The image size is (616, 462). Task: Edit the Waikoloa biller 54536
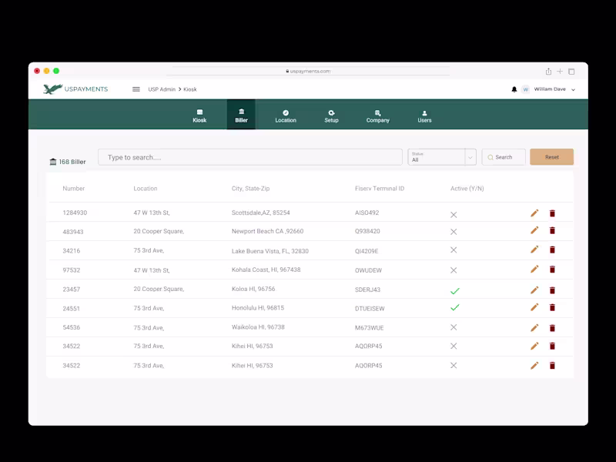click(x=534, y=328)
